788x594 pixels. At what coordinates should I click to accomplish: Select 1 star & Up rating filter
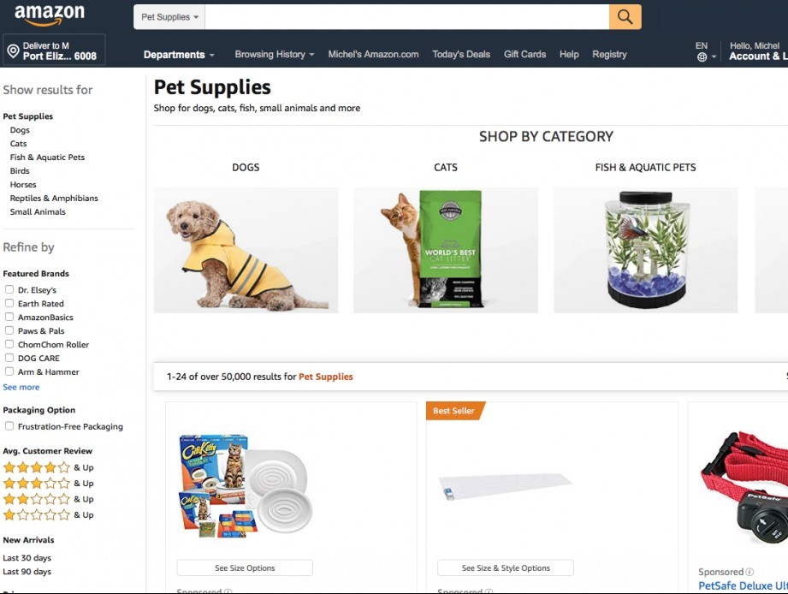click(x=48, y=514)
